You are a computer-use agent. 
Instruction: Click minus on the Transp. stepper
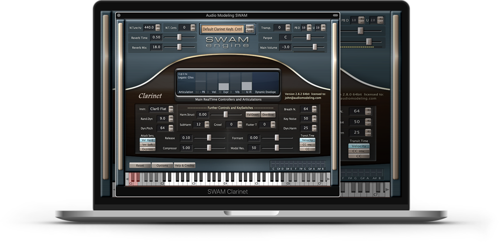coord(288,29)
